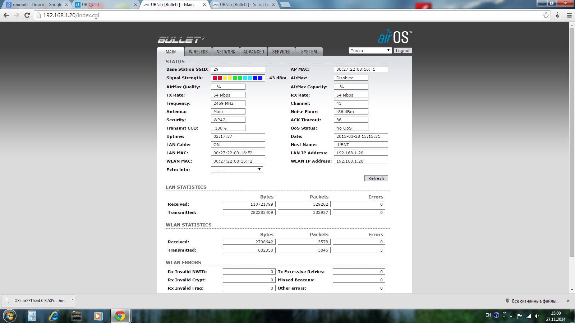Expand the Tools dropdown
Screen dimensions: 575x323
(x=370, y=51)
